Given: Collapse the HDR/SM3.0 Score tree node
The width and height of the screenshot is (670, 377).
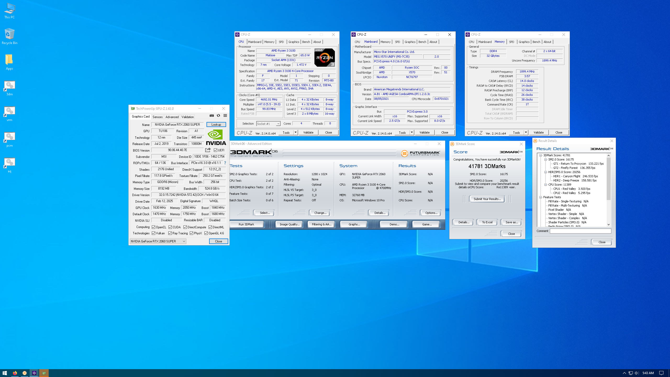Looking at the screenshot, I should (x=546, y=172).
